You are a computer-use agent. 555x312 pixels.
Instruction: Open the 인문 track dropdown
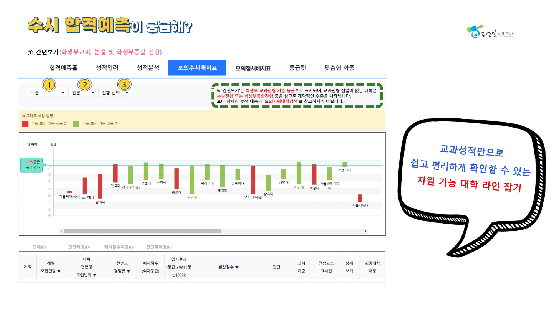tap(82, 92)
